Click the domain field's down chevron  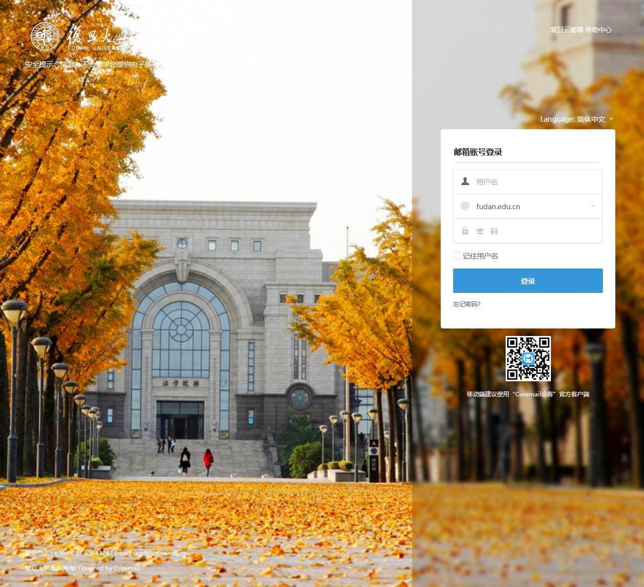[593, 206]
